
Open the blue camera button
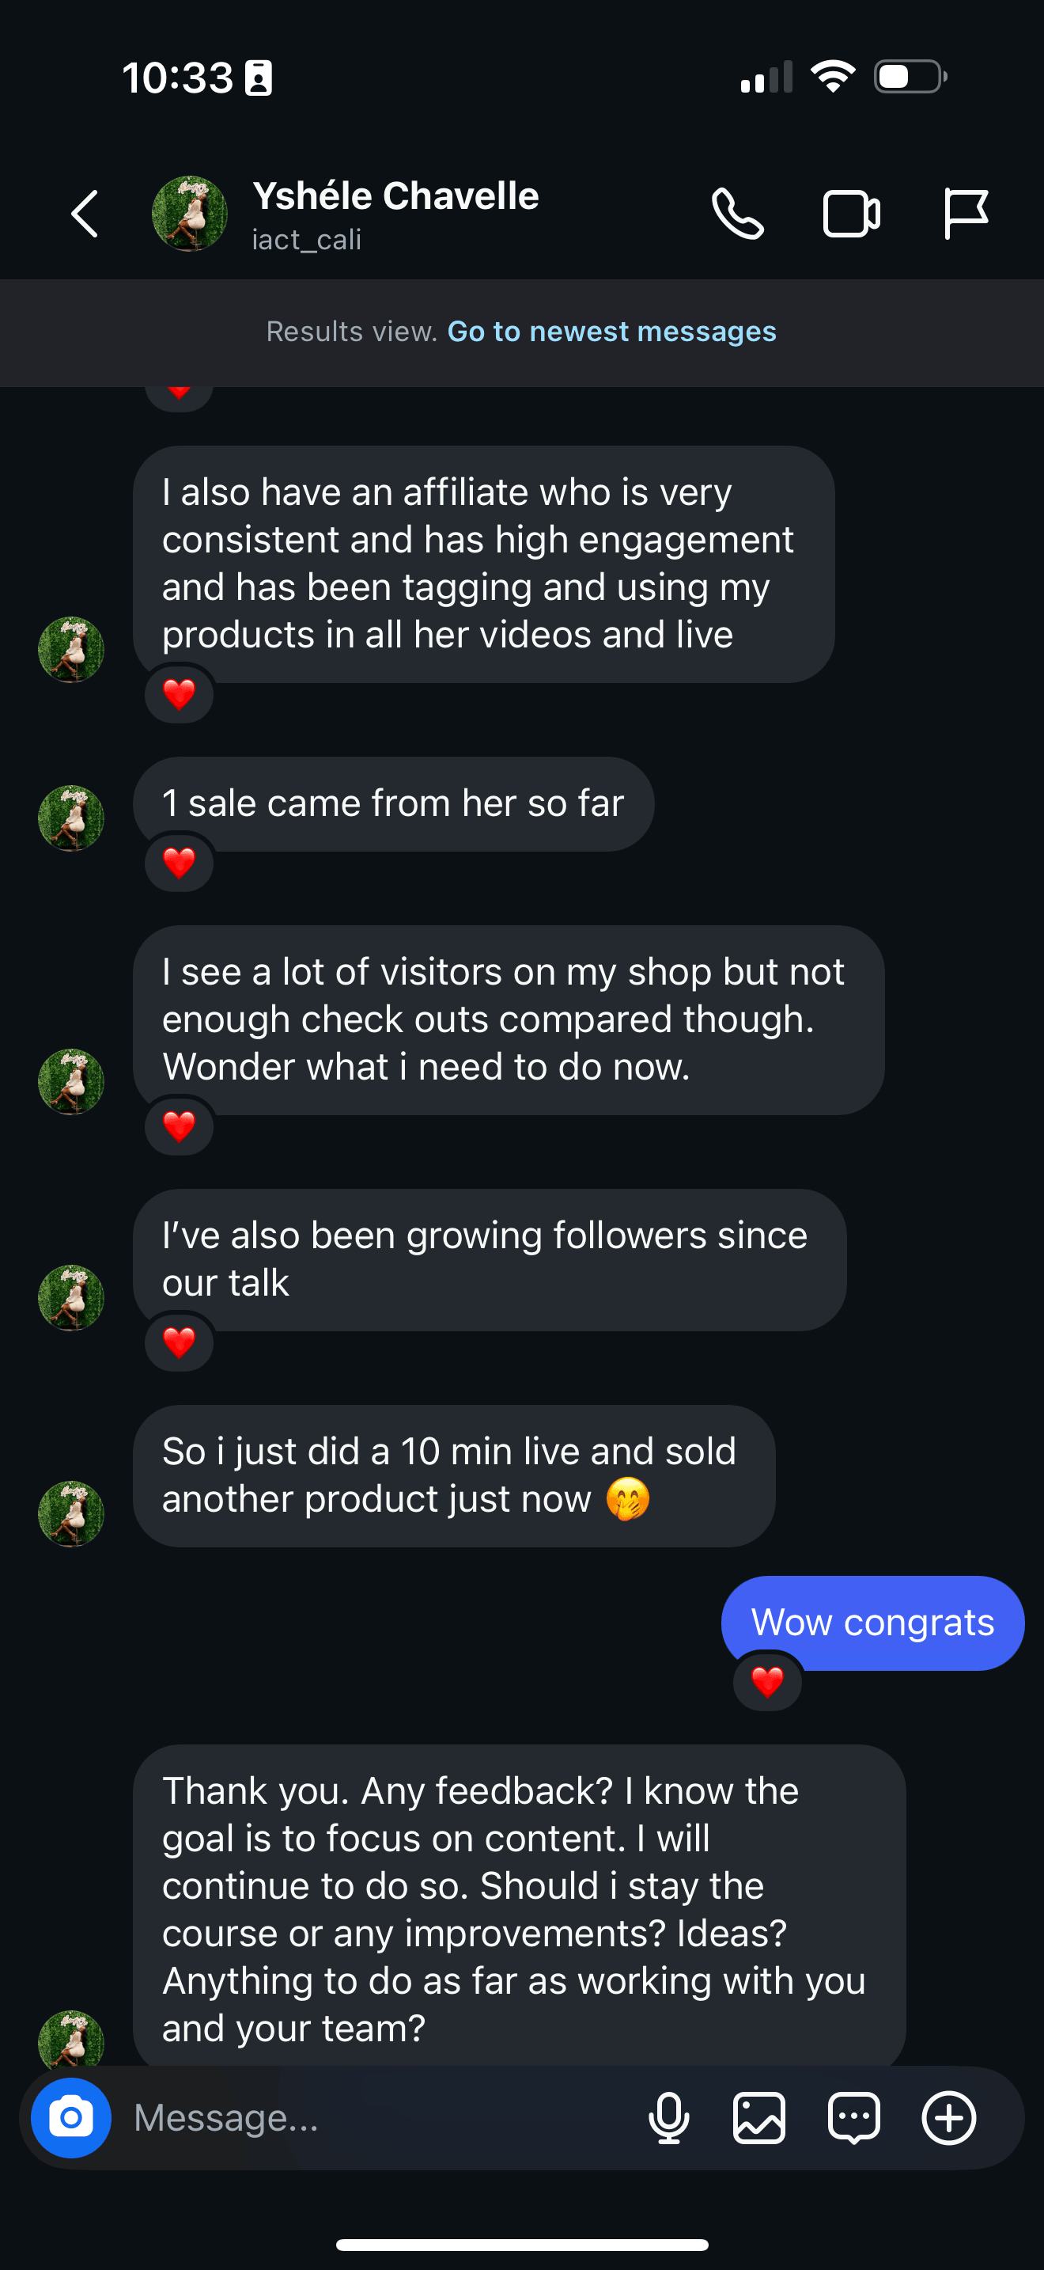tap(71, 2117)
